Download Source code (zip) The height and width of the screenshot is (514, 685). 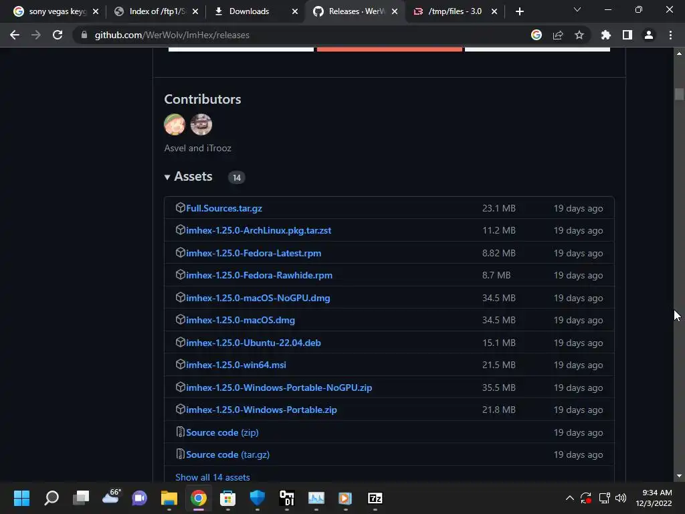[222, 432]
